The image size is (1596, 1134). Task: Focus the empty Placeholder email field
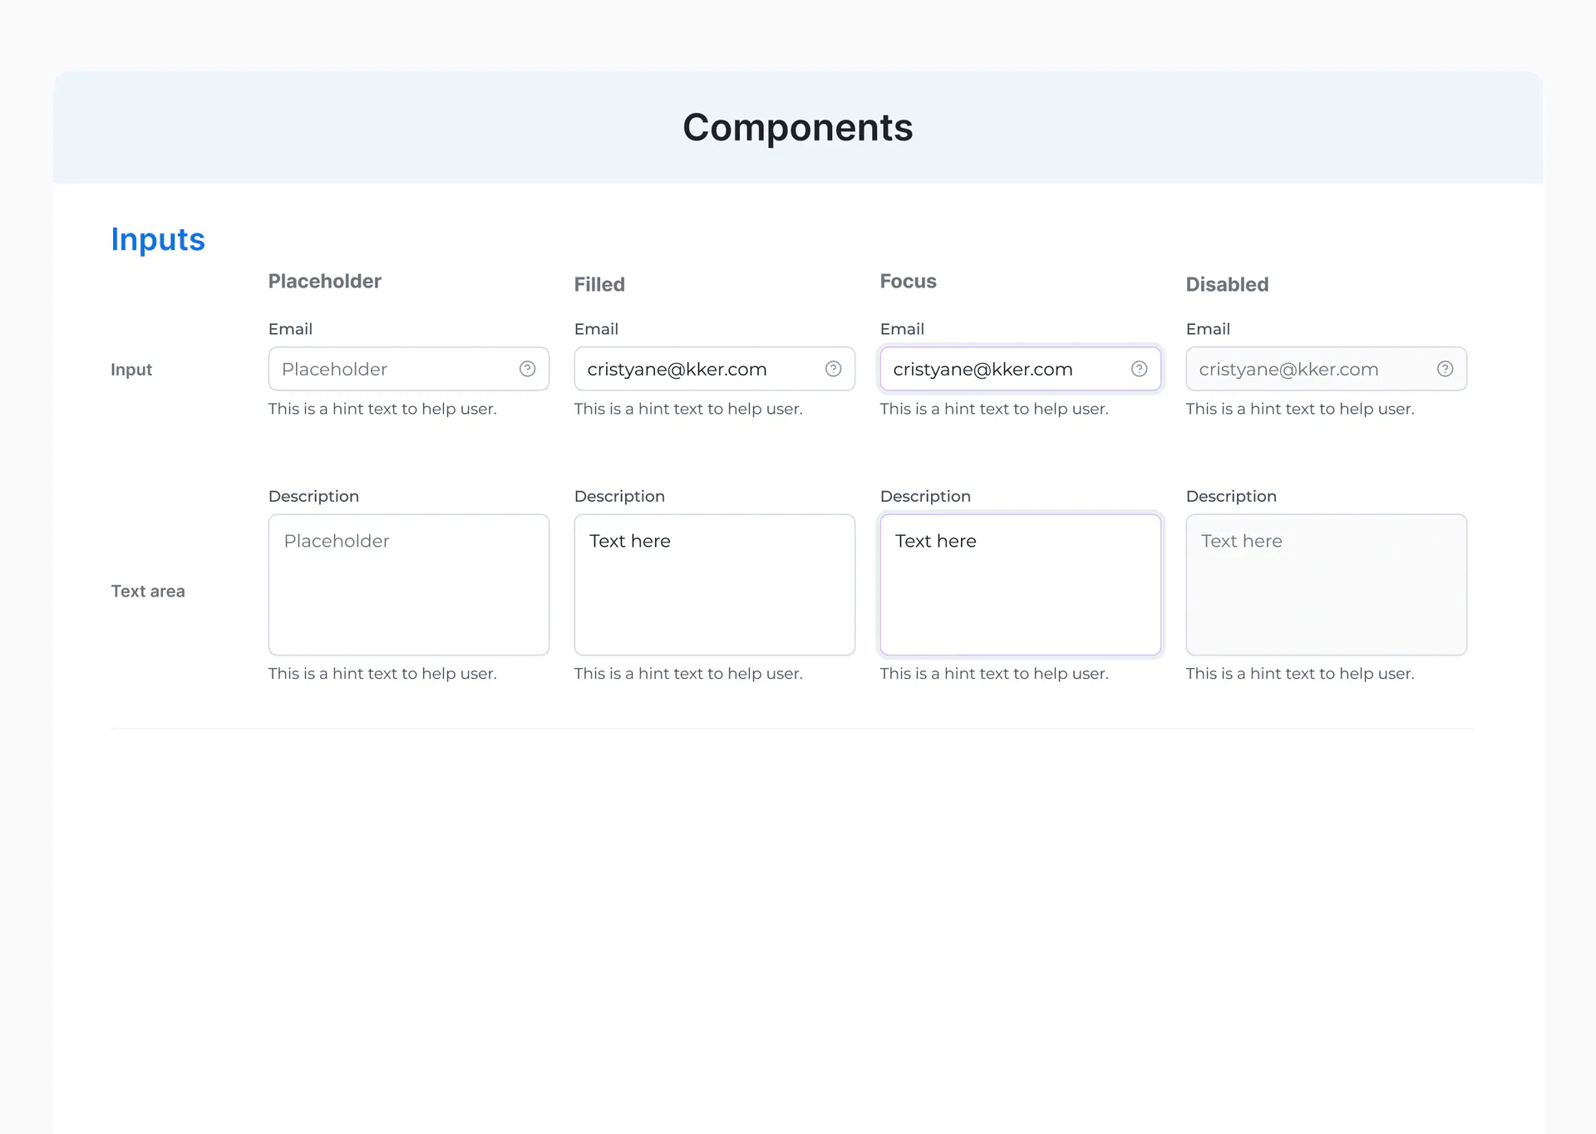click(408, 369)
